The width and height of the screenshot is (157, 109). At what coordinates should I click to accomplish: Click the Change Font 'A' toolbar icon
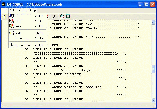pyautogui.click(x=54, y=16)
